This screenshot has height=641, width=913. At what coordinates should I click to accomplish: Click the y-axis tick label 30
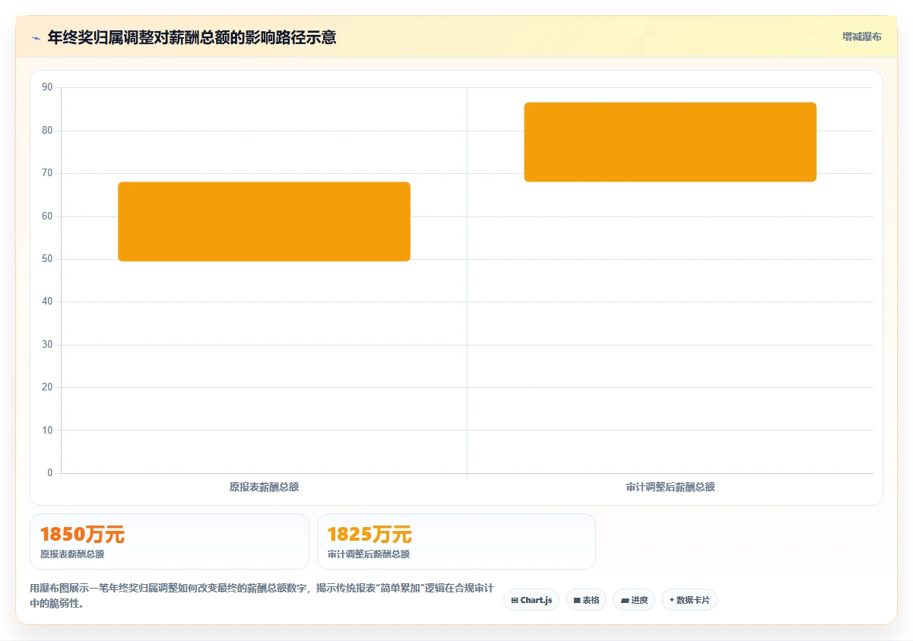click(47, 345)
